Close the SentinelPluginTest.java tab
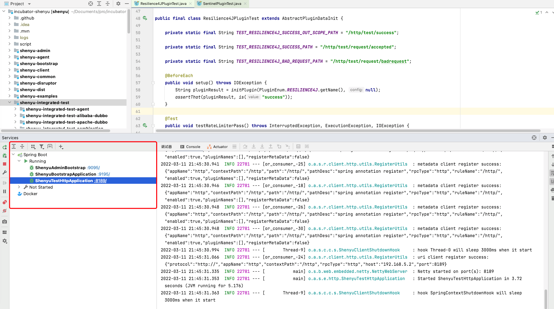Screen dimensions: 554x309 pos(245,4)
